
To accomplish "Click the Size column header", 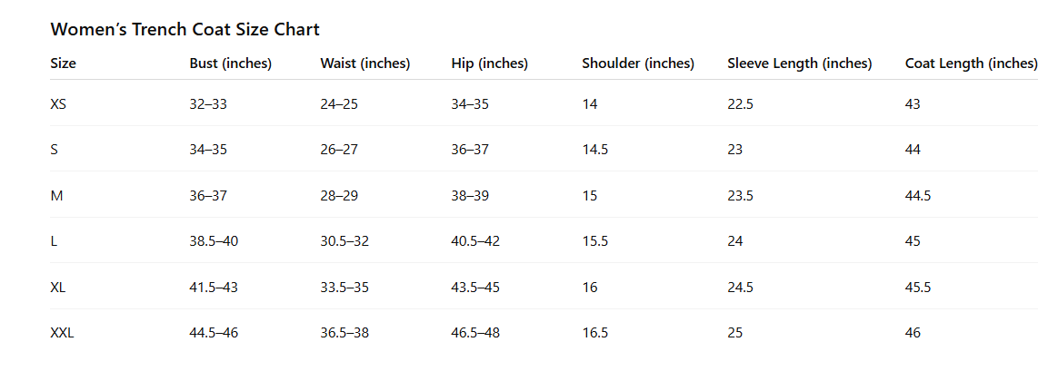I will [64, 63].
